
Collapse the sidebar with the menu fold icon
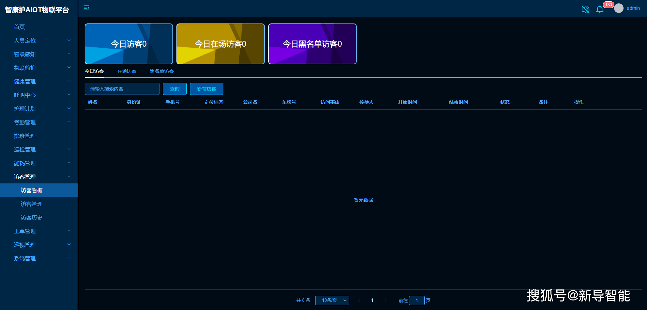coord(86,8)
